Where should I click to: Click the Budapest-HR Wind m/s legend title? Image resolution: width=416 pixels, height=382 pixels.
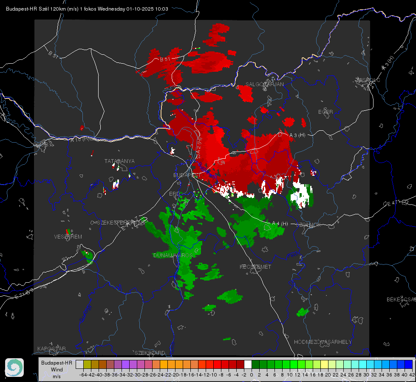[57, 370]
